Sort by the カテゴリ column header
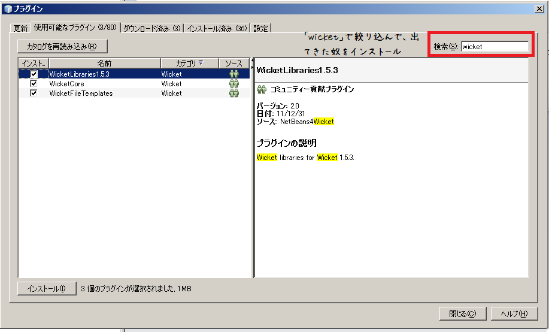The image size is (549, 332). (x=189, y=63)
